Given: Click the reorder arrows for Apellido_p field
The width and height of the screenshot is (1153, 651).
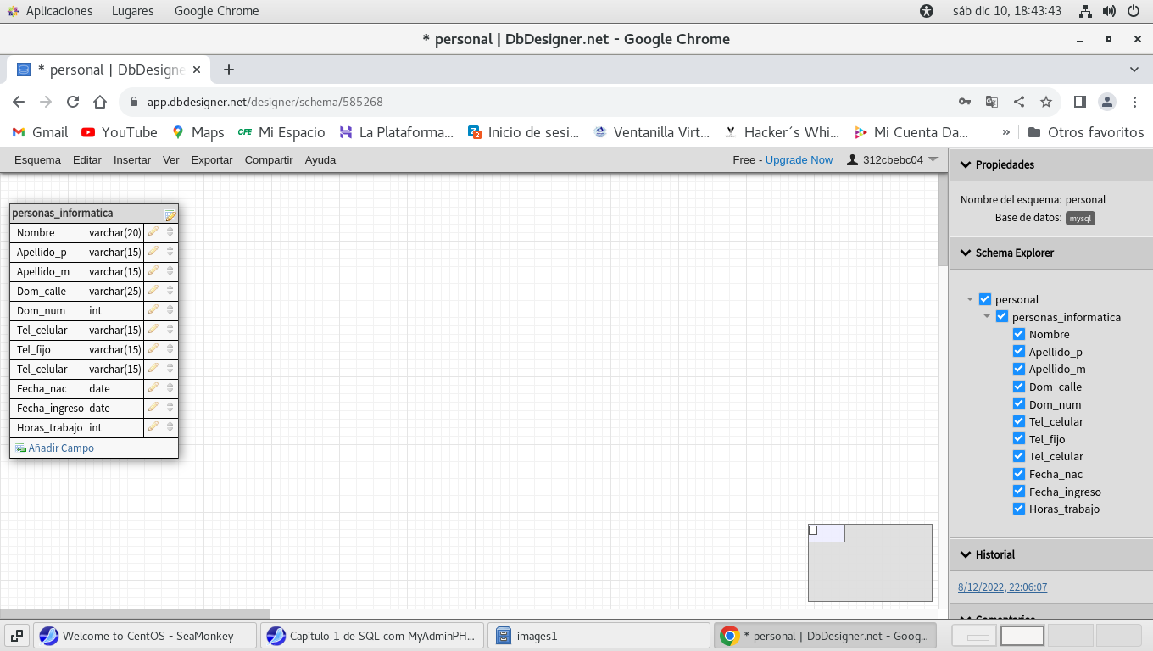Looking at the screenshot, I should tap(170, 252).
